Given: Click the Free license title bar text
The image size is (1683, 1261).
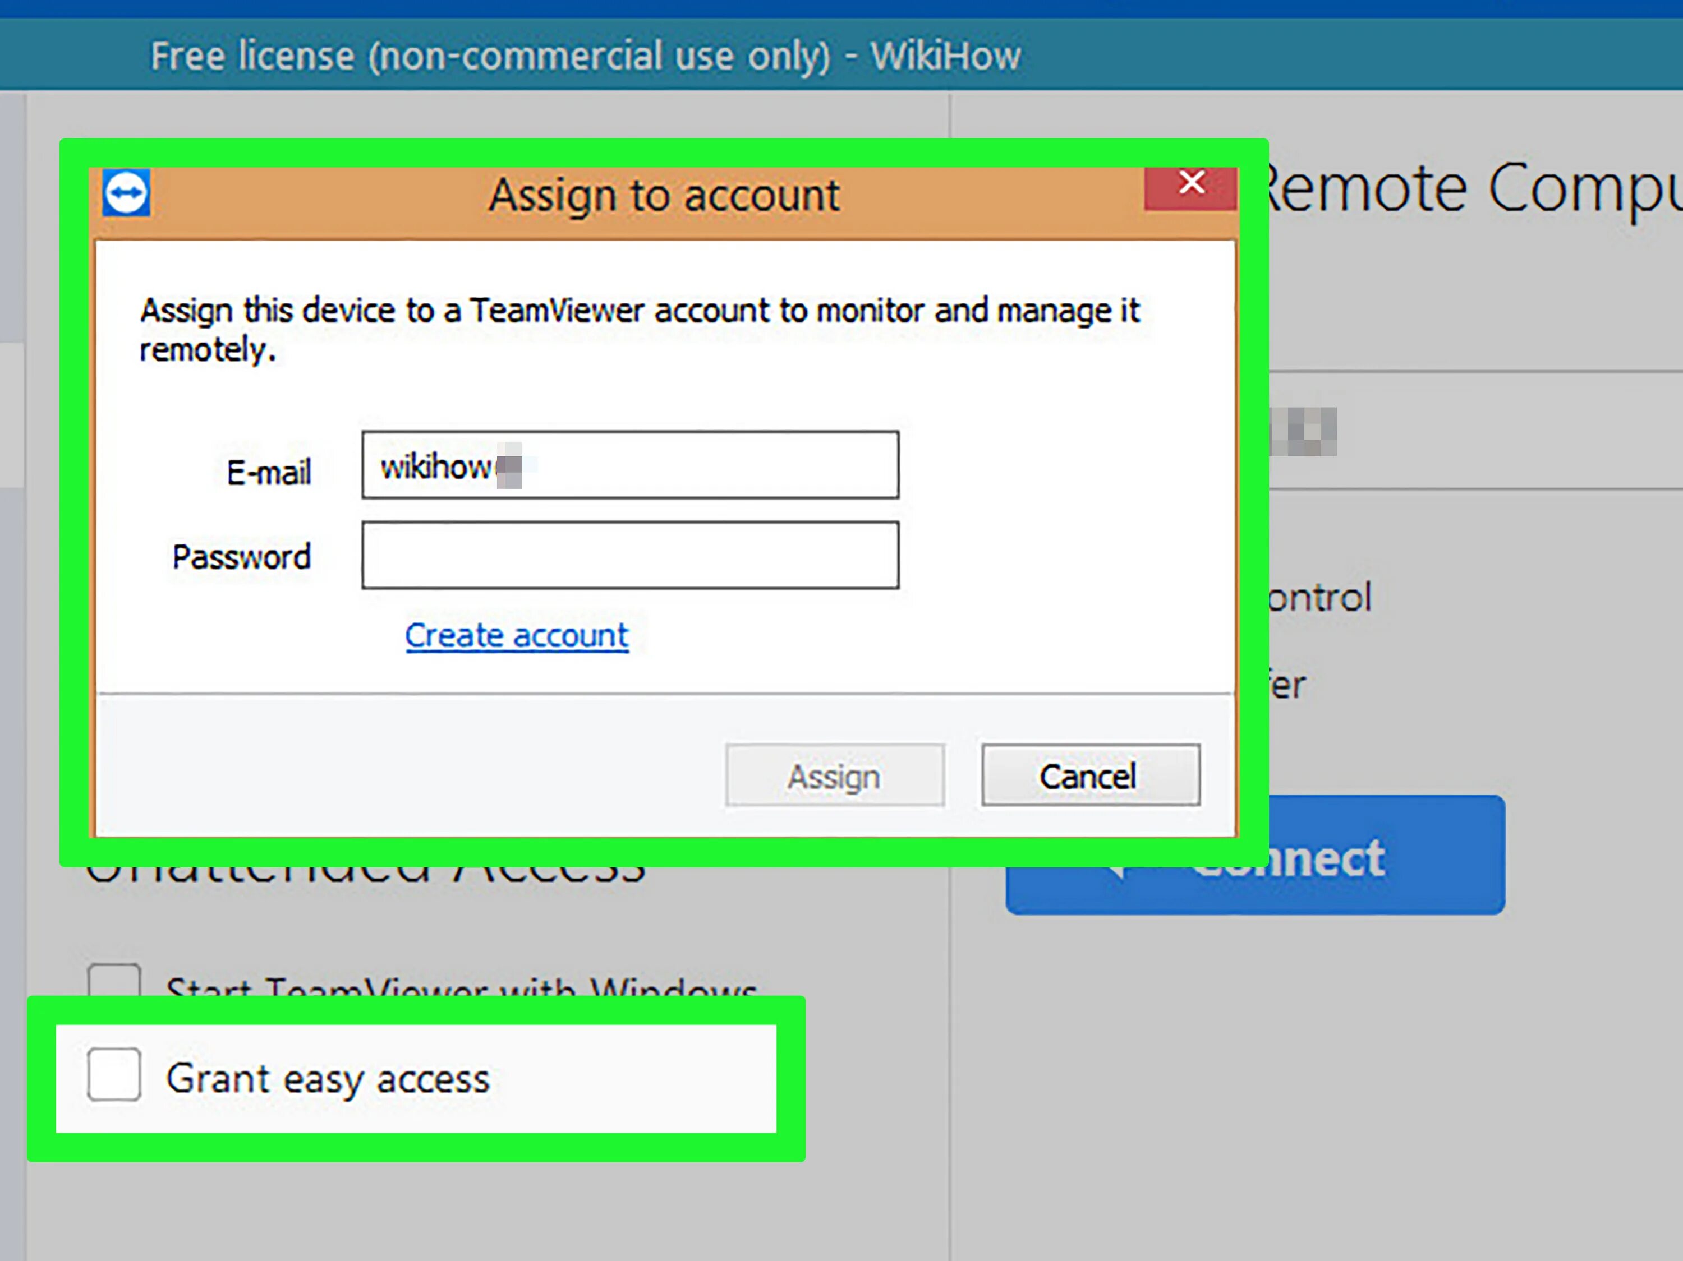Looking at the screenshot, I should [586, 56].
